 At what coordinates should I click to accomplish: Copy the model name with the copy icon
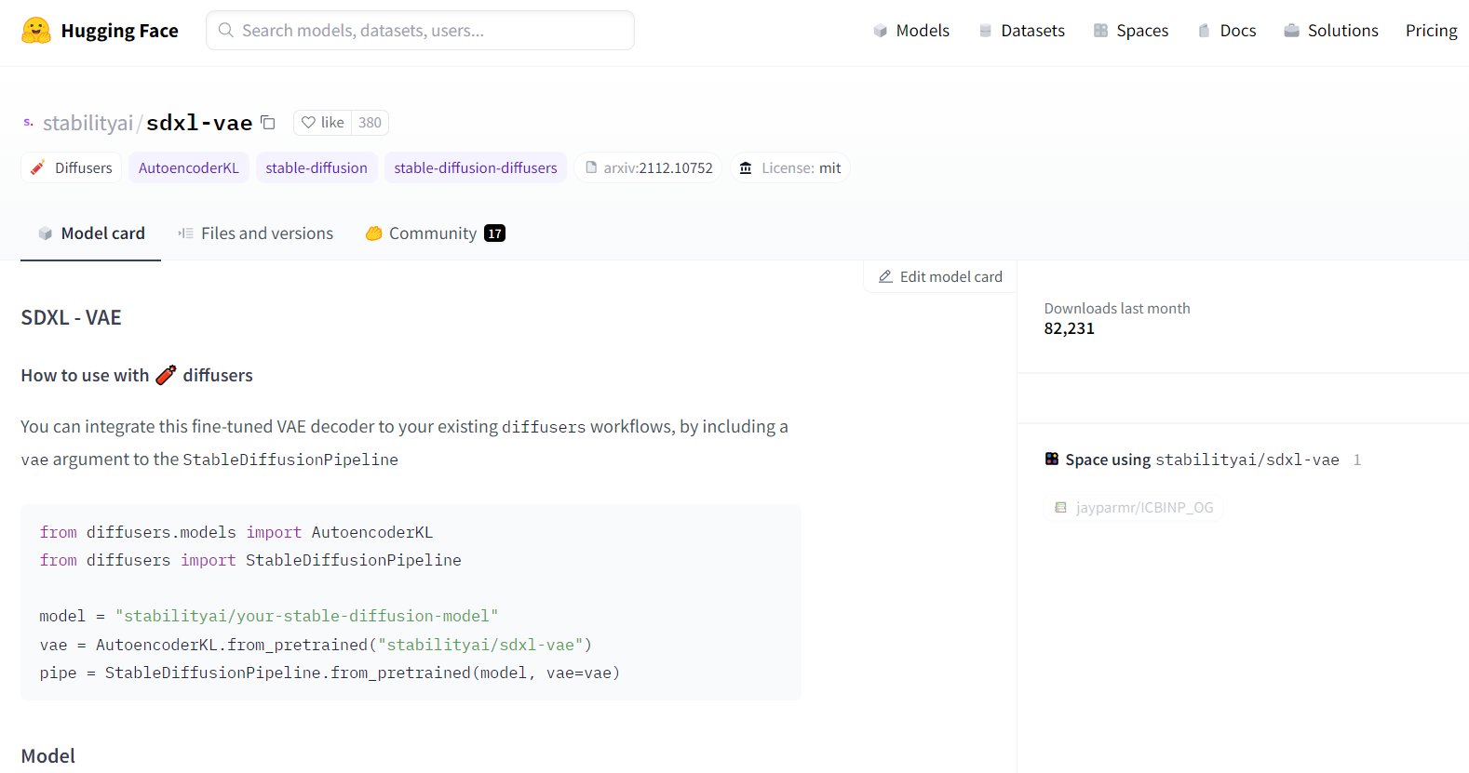click(x=268, y=123)
